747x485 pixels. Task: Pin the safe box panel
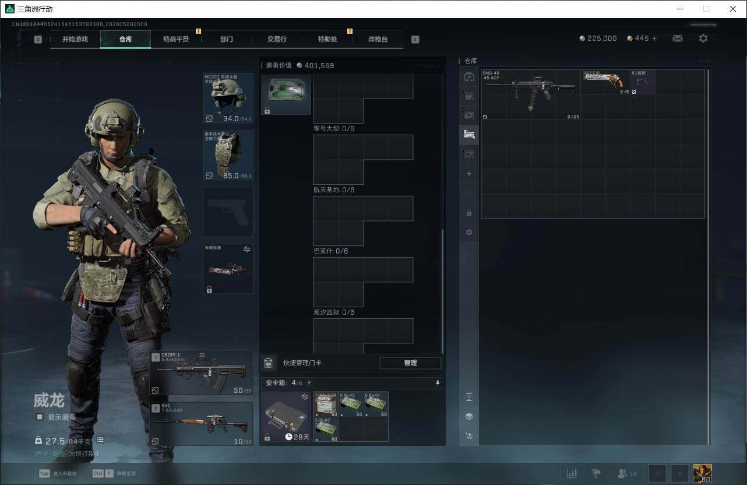coord(438,383)
